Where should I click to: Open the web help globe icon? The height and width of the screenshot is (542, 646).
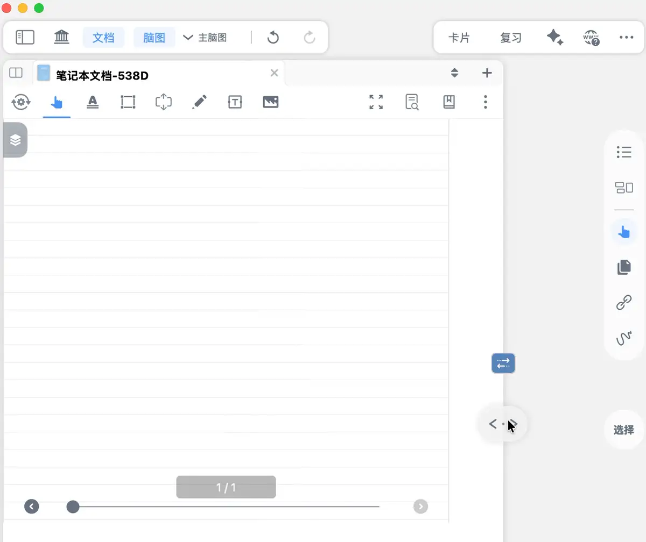point(591,38)
